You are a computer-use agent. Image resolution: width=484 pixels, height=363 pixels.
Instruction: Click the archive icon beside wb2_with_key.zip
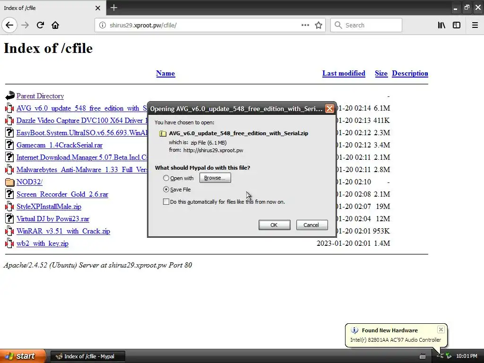tap(9, 243)
